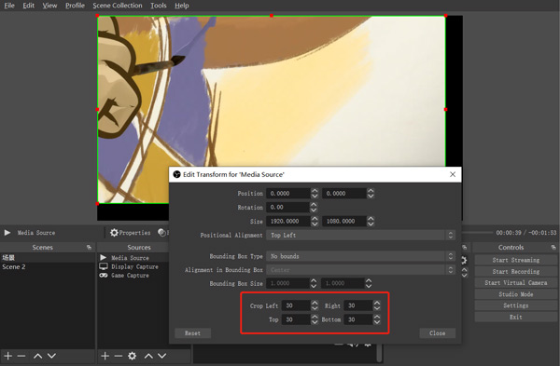The height and width of the screenshot is (366, 560).
Task: Pop out the Controls dock panel icon
Action: click(553, 247)
